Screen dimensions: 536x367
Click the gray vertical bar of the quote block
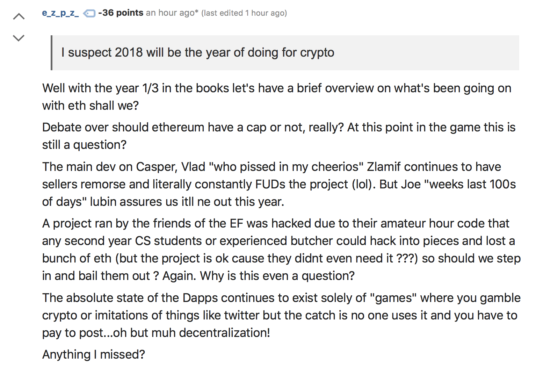tap(52, 53)
